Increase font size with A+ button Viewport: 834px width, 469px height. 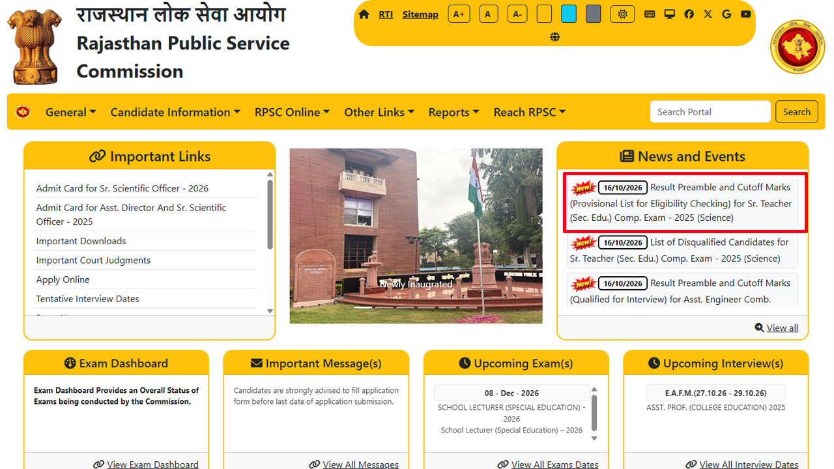click(x=459, y=14)
